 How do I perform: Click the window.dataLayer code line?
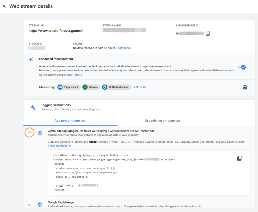[x=85, y=168]
